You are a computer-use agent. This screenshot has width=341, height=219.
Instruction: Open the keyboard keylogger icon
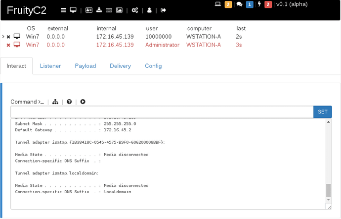(x=109, y=10)
